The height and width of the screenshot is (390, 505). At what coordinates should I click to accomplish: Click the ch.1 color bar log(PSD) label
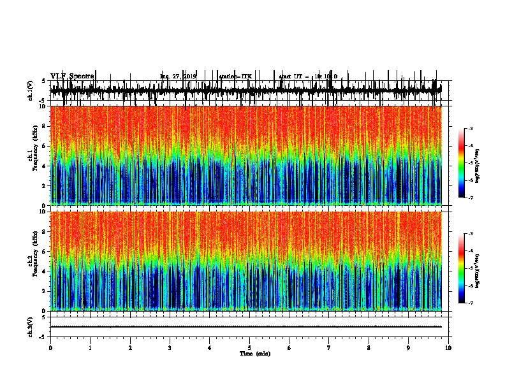[478, 166]
